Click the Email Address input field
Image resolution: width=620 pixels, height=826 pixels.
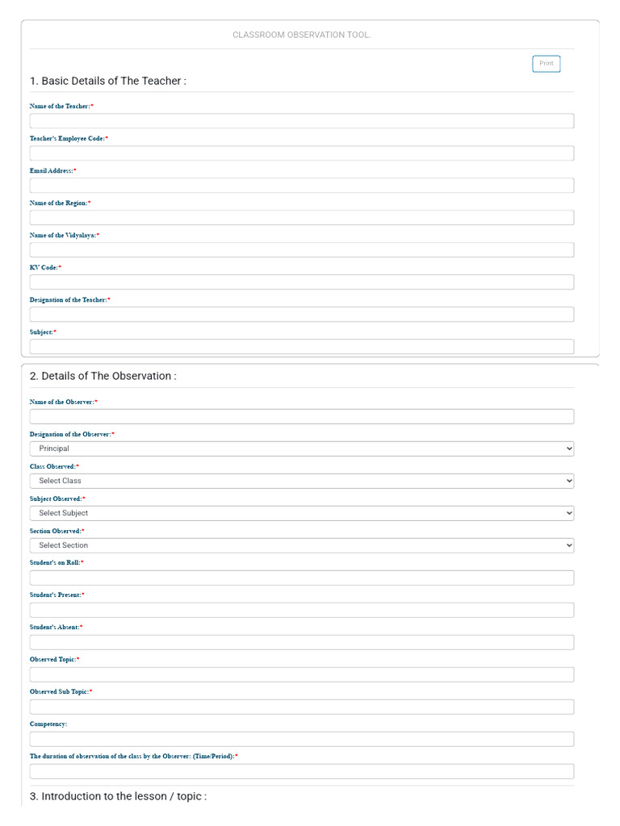click(301, 186)
